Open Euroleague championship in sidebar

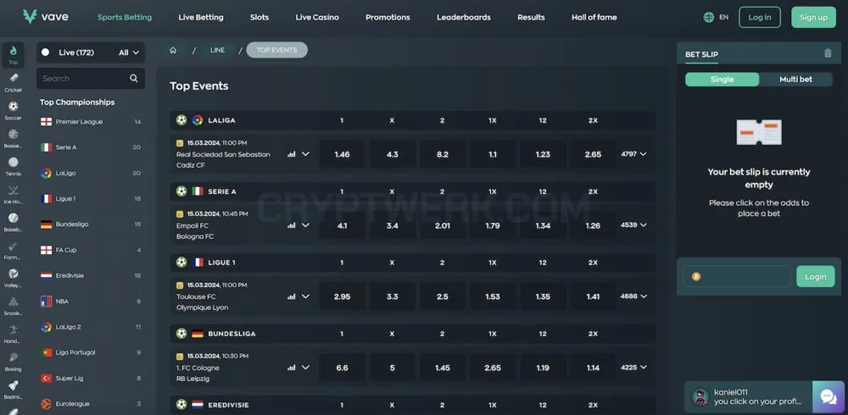click(91, 404)
